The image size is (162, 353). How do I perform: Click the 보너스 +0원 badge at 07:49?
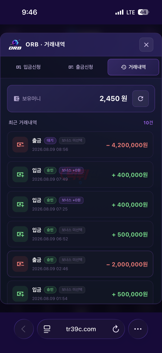click(x=71, y=170)
